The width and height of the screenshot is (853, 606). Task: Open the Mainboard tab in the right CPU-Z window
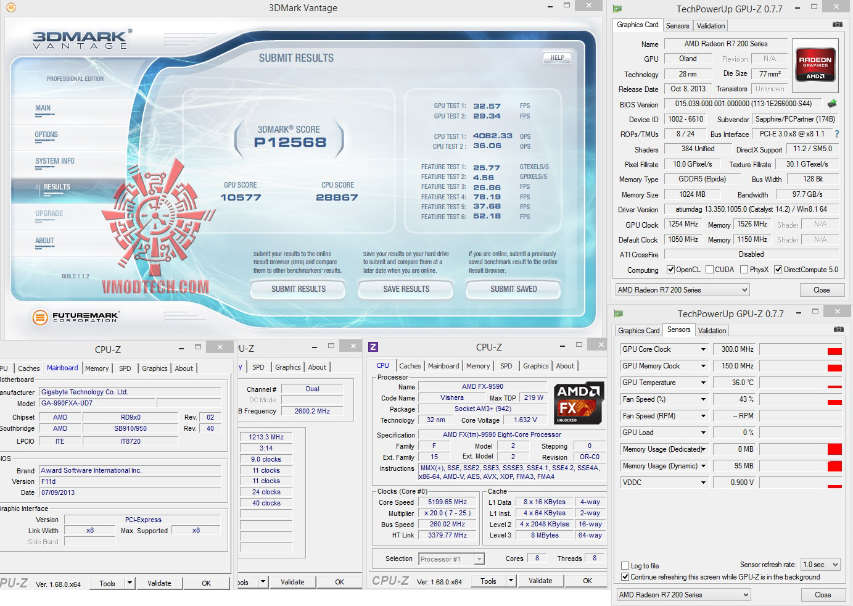point(443,366)
